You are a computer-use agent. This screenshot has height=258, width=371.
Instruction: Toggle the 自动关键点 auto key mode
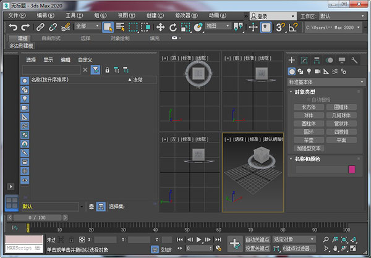[258, 239]
